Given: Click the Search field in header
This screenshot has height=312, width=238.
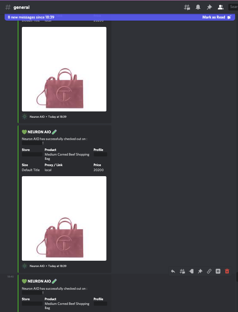Looking at the screenshot, I should pyautogui.click(x=233, y=7).
